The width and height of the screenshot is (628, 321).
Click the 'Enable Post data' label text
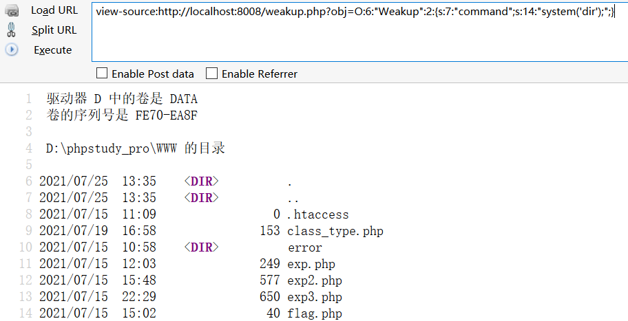click(x=153, y=74)
